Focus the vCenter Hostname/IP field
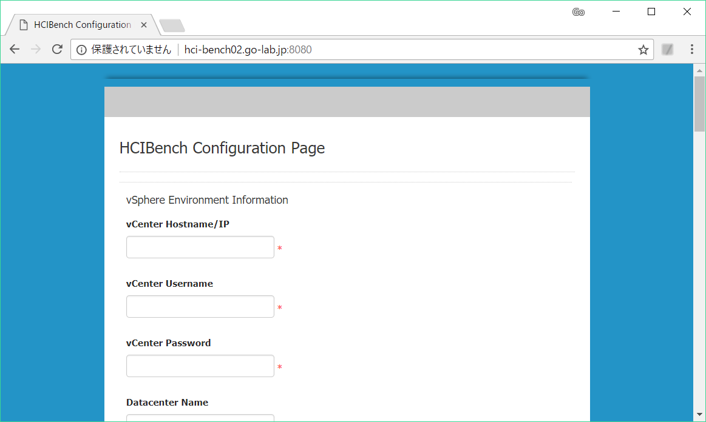The image size is (706, 422). tap(200, 247)
